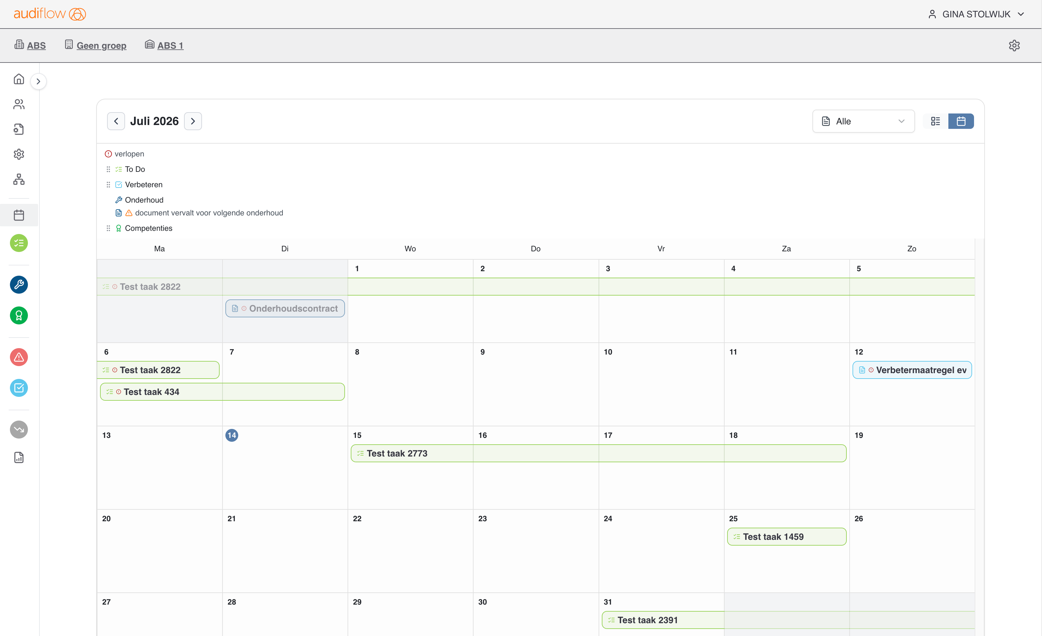
Task: Open the users icon in sidebar
Action: click(x=19, y=104)
